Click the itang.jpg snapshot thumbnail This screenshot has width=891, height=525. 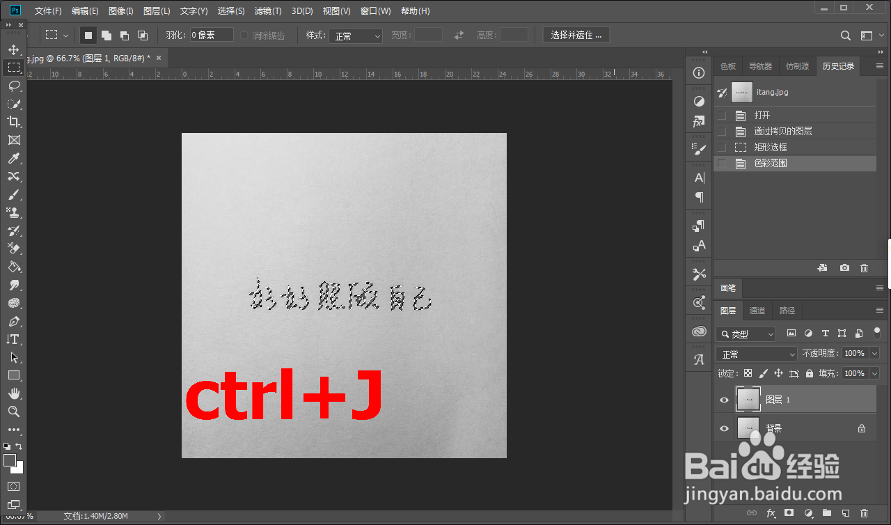click(x=742, y=92)
